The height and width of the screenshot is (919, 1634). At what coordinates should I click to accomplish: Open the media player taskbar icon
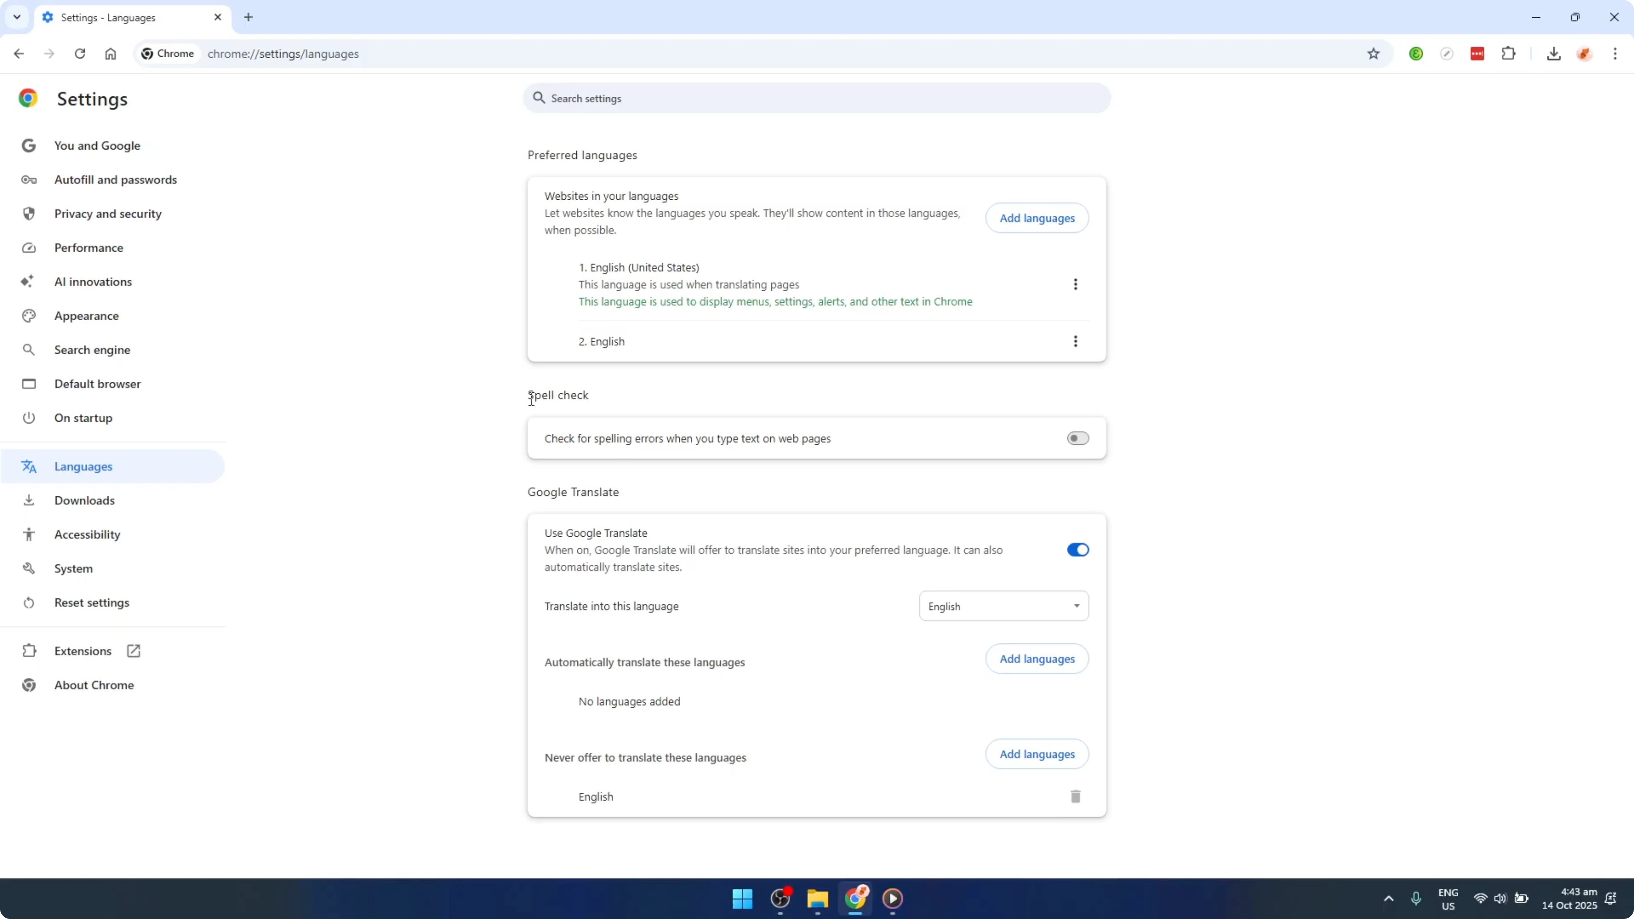[x=892, y=899]
